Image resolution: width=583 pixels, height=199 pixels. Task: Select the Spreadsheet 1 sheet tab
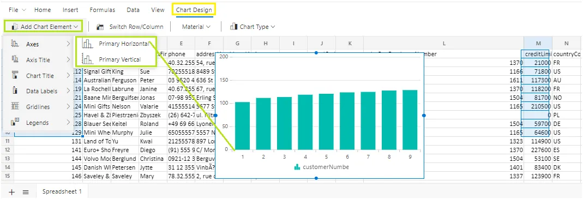pos(62,191)
